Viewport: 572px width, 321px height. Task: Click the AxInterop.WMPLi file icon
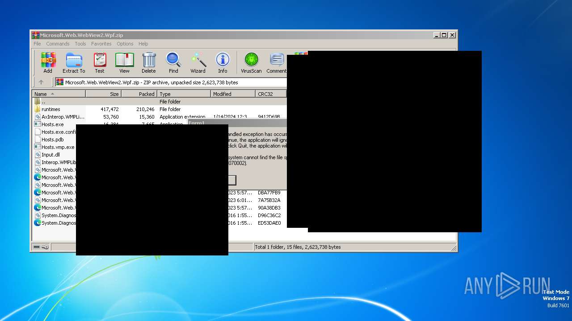[38, 117]
